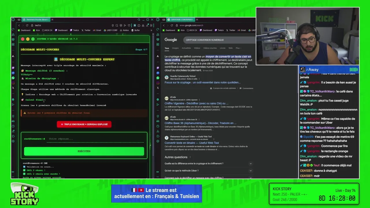Open sidebar settings gear in left window
The image size is (370, 208).
13,141
